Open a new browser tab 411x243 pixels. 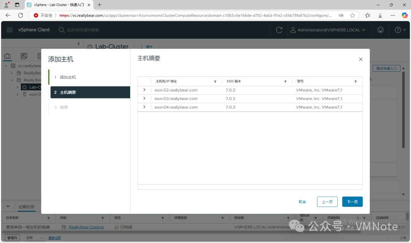99,5
